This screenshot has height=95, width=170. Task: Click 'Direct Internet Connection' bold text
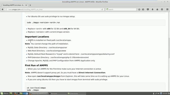pos(92,73)
